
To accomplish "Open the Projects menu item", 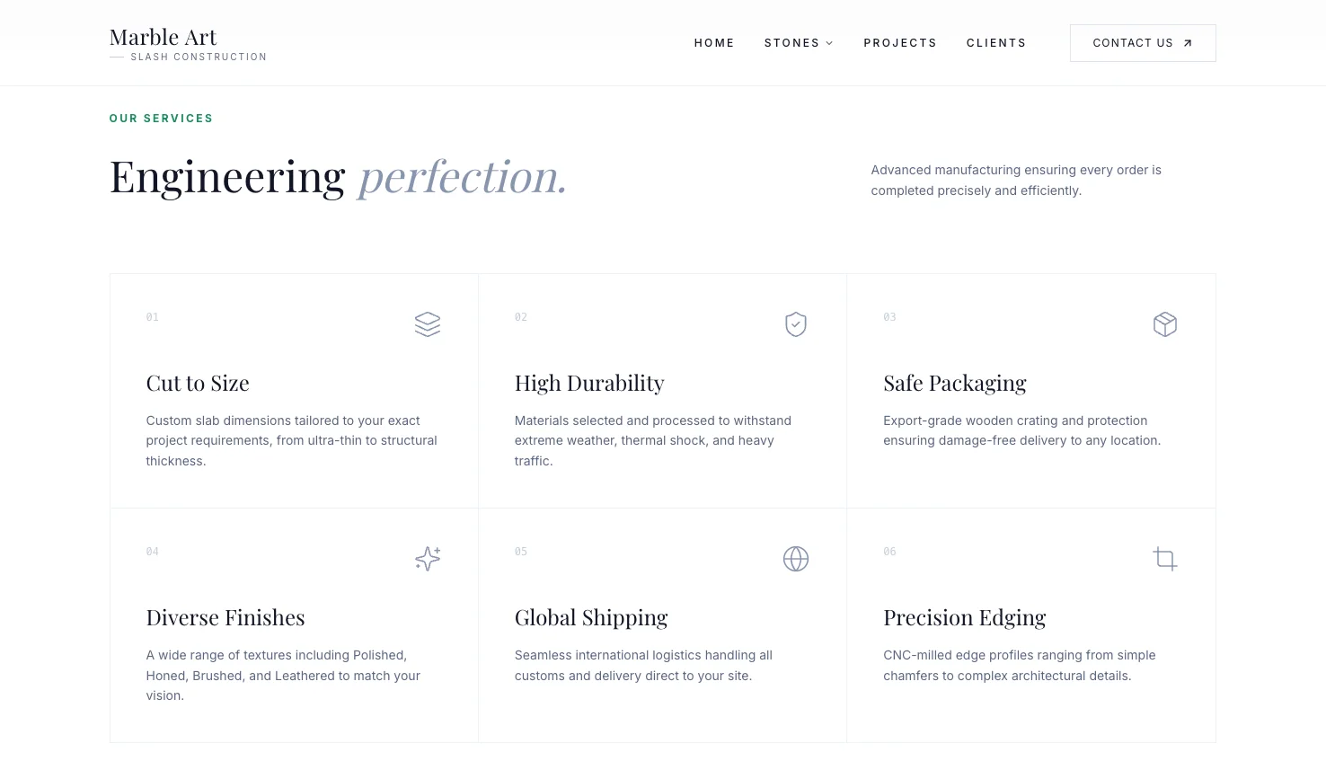I will (900, 43).
